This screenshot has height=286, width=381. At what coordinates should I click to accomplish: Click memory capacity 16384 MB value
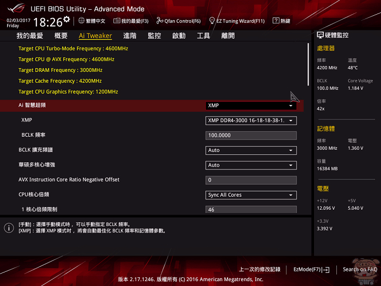tap(327, 168)
